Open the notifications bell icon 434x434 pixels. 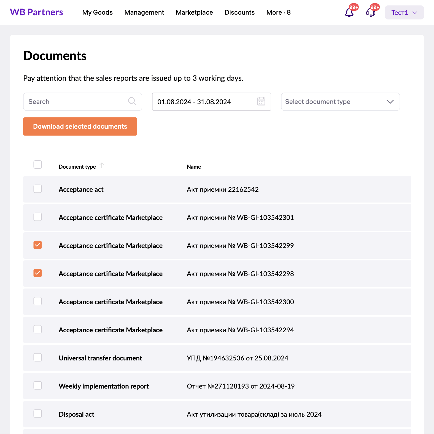[349, 12]
